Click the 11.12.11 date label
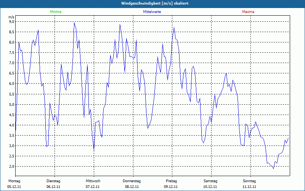 tap(249, 187)
